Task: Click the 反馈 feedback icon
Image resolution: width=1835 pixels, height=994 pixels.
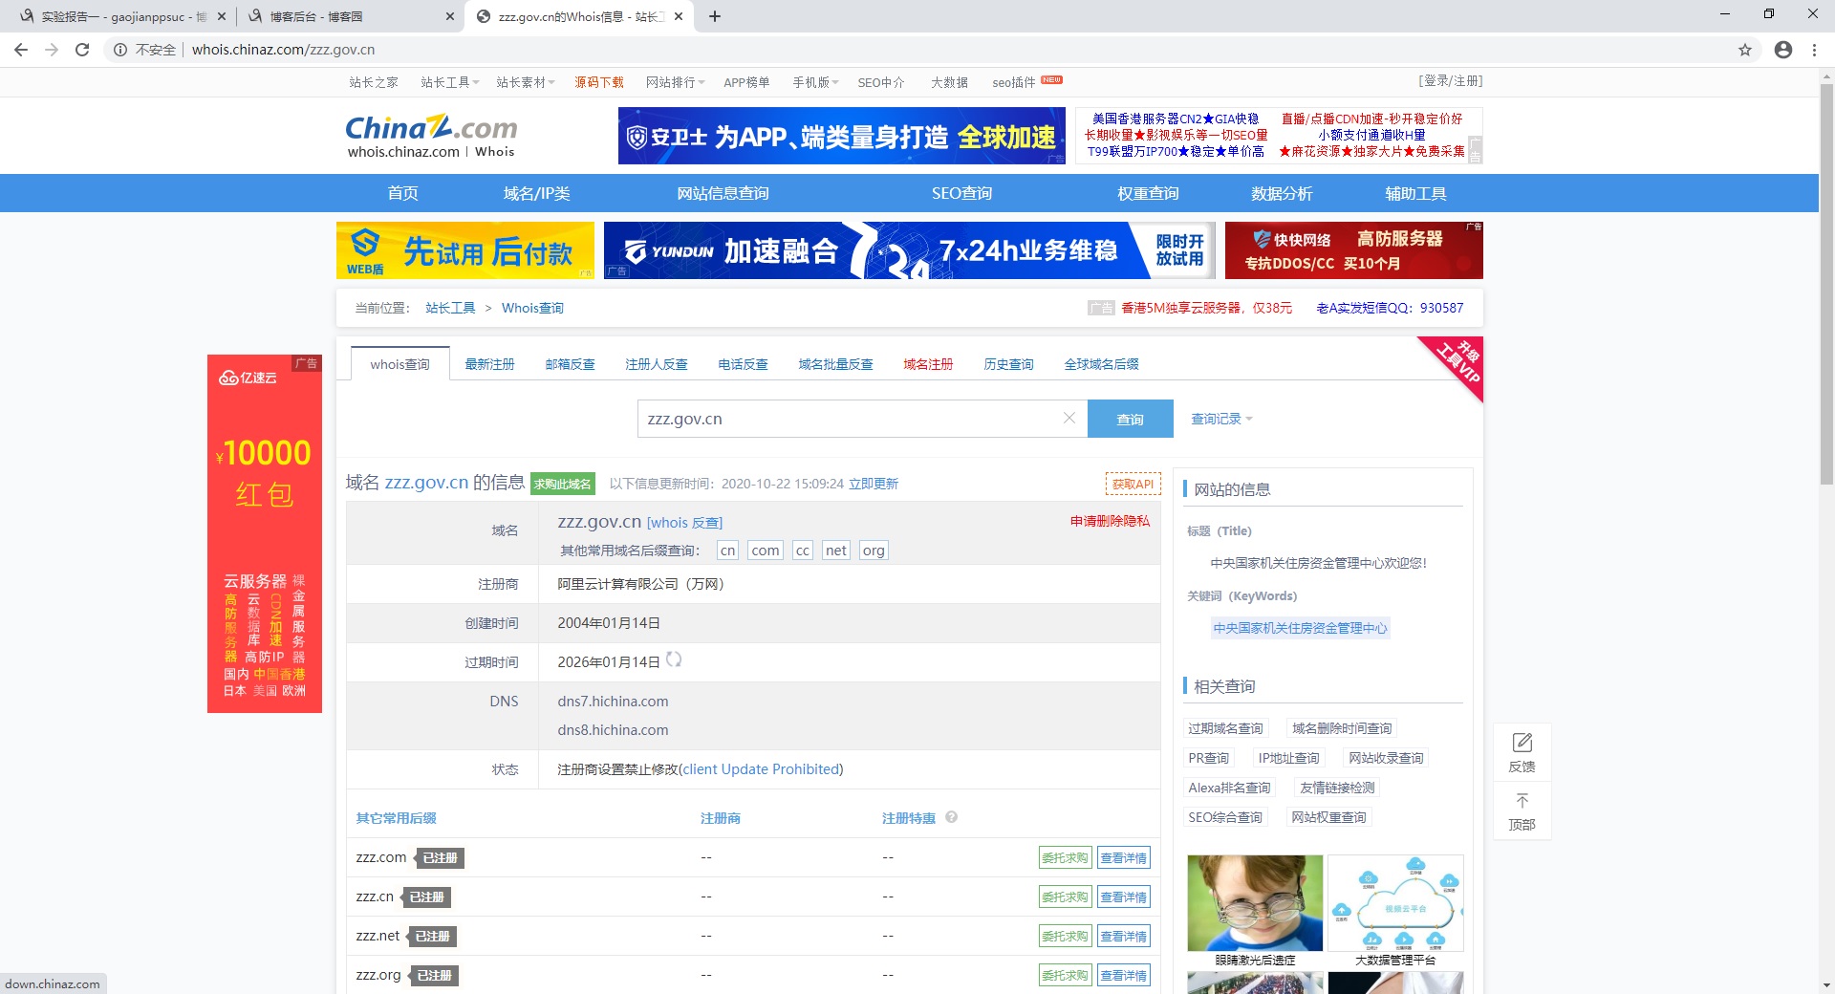Action: click(x=1522, y=752)
